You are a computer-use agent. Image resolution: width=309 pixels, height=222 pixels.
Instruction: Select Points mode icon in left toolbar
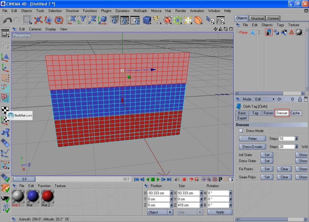5,78
